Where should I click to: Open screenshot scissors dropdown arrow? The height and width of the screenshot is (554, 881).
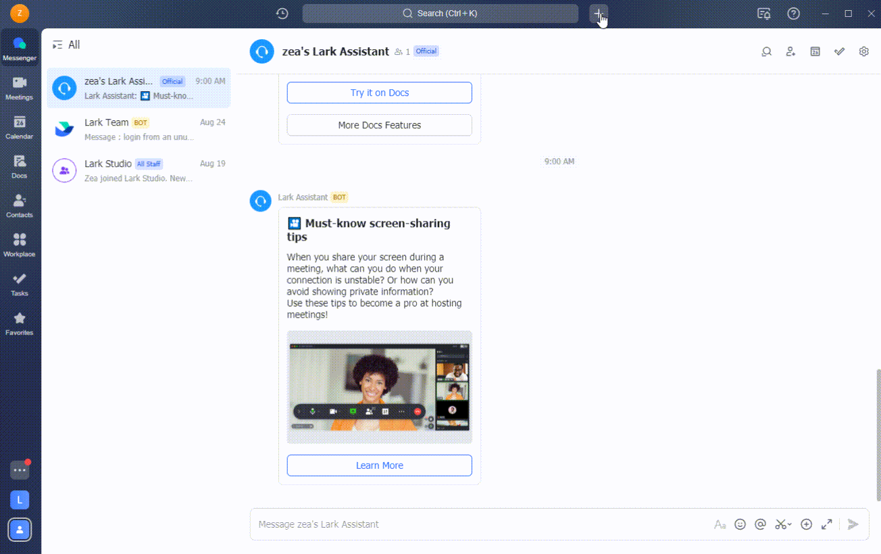(x=790, y=525)
